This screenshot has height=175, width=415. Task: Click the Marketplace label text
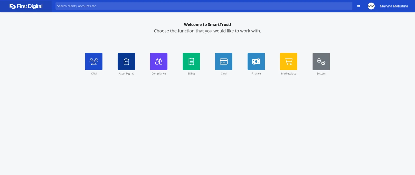(289, 74)
